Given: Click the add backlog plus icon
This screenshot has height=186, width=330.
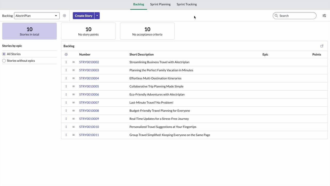Looking at the screenshot, I should click(64, 16).
